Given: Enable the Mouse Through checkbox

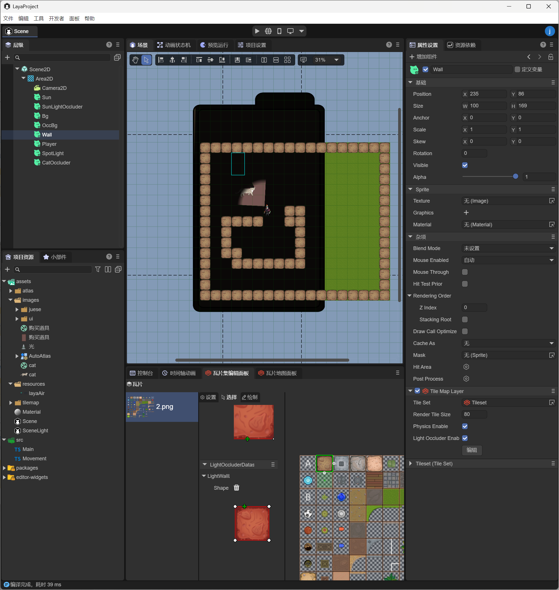Looking at the screenshot, I should (x=465, y=272).
